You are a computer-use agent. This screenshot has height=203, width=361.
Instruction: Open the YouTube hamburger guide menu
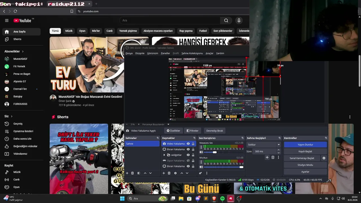[7, 20]
